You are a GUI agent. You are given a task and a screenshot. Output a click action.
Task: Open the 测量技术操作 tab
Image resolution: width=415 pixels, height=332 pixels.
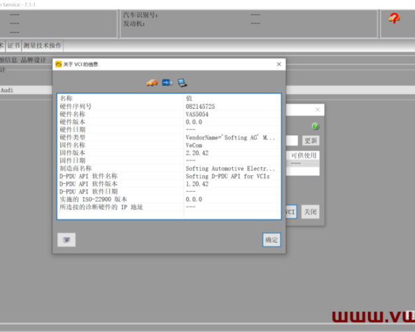[x=42, y=46]
